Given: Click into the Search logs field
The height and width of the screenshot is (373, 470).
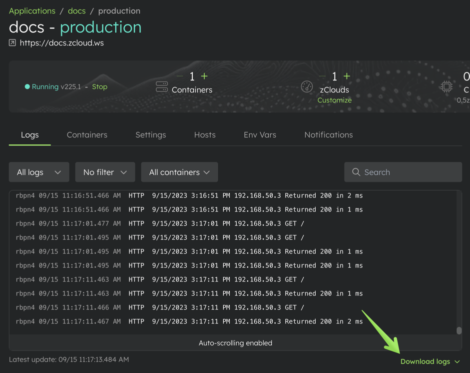Looking at the screenshot, I should tap(403, 172).
